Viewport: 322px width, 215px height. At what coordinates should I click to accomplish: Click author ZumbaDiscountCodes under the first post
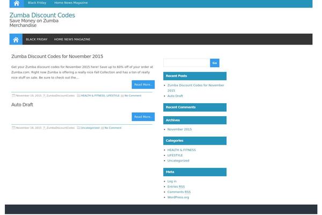pyautogui.click(x=61, y=96)
